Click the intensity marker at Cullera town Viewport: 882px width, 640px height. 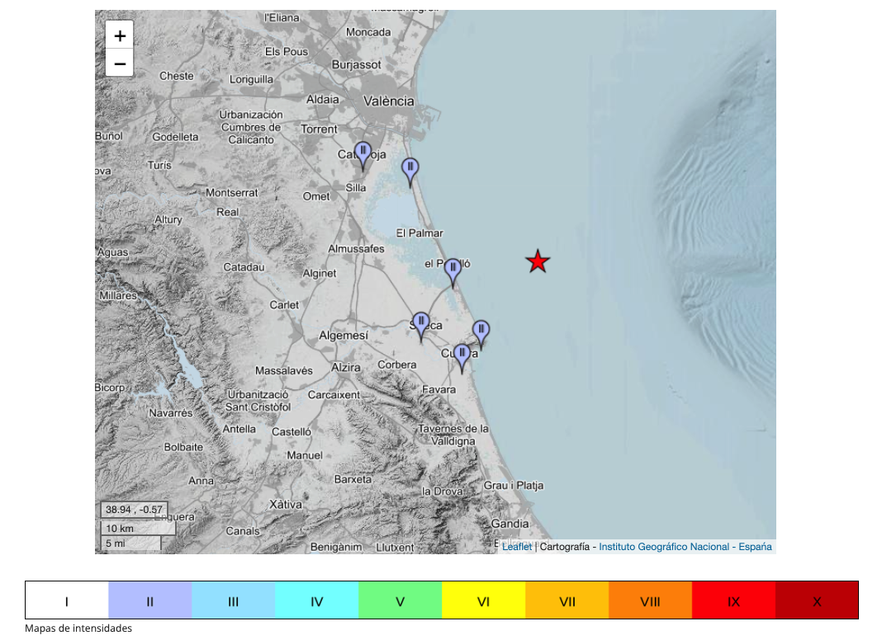point(462,355)
